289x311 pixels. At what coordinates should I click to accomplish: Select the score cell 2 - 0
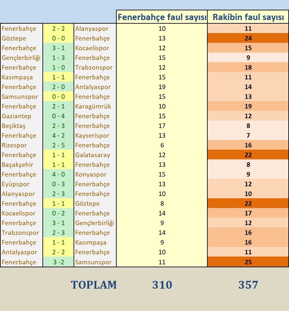point(58,87)
